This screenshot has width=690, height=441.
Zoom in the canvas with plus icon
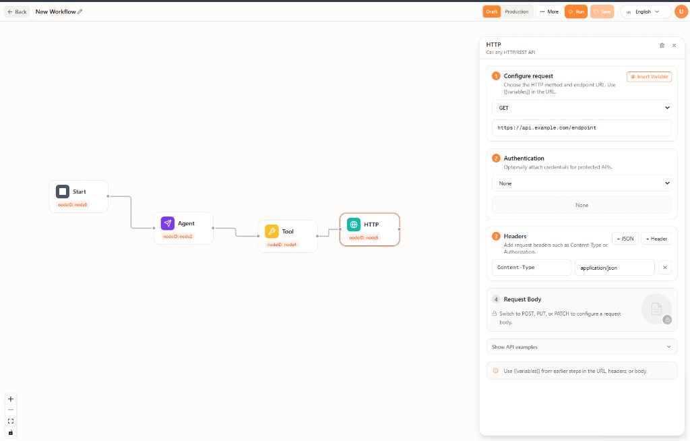pyautogui.click(x=11, y=399)
